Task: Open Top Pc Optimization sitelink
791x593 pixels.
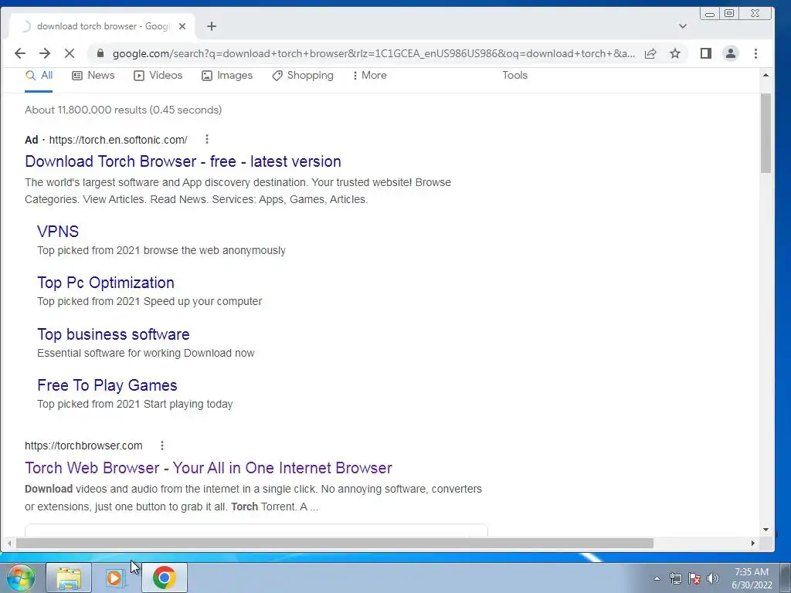Action: [106, 283]
